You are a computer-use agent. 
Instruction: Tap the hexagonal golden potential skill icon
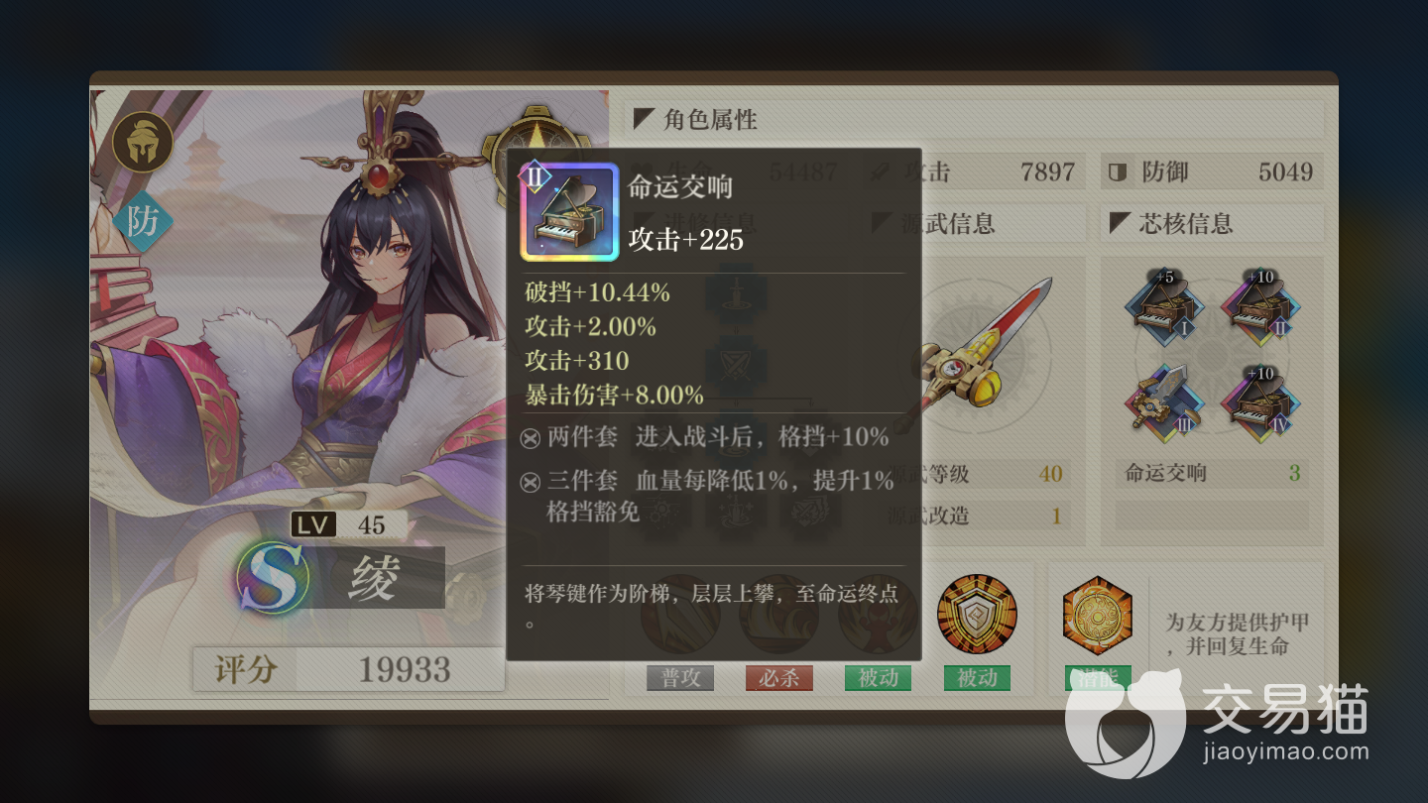pyautogui.click(x=1097, y=615)
